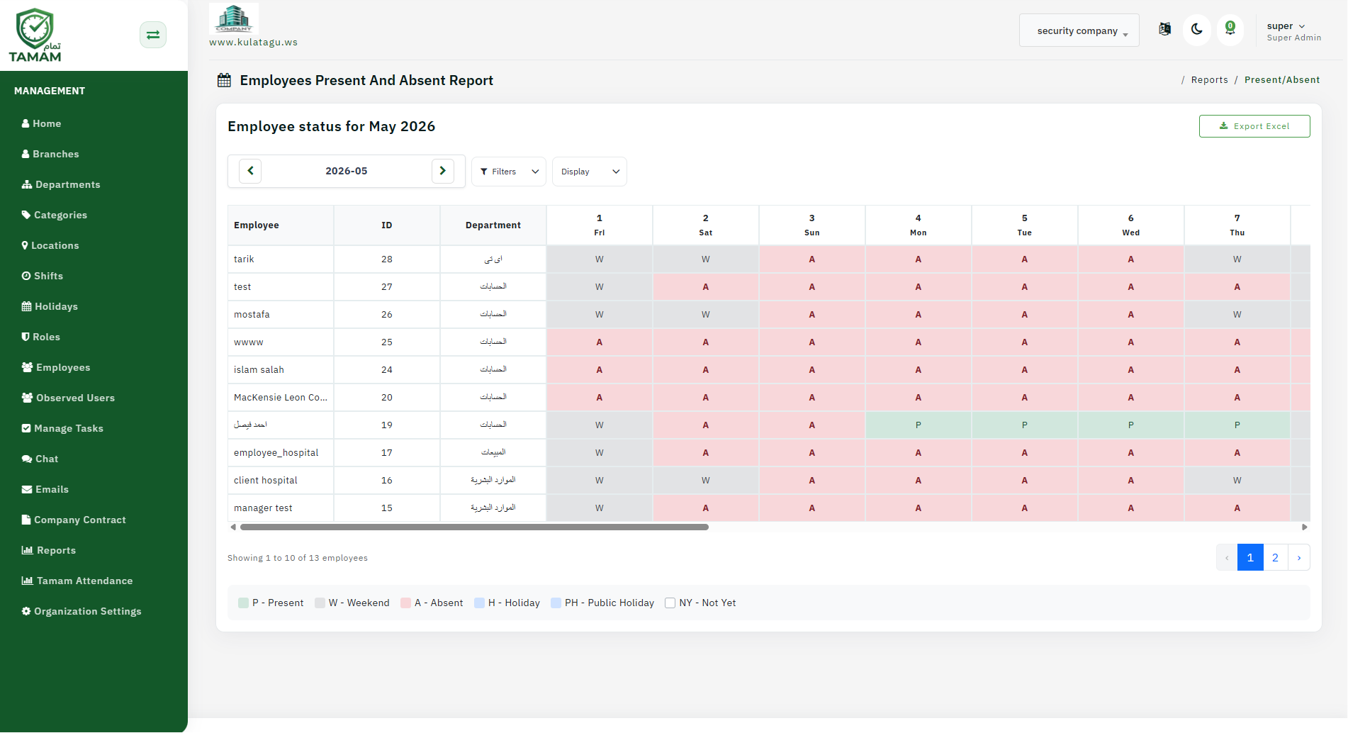Open the super admin user menu
Image resolution: width=1348 pixels, height=733 pixels.
[1293, 31]
